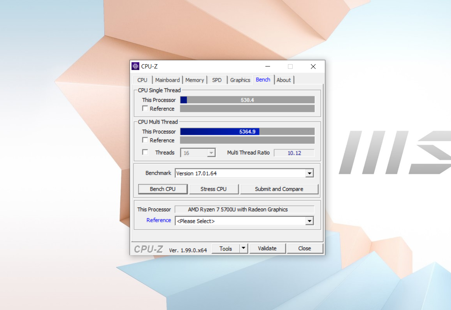Go to the Graphics tab
The height and width of the screenshot is (310, 451).
[240, 80]
